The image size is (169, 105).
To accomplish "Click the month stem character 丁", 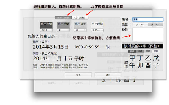I will (x=140, y=58).
